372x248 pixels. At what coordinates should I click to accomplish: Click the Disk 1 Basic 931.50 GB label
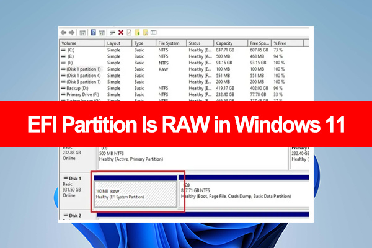point(73,187)
